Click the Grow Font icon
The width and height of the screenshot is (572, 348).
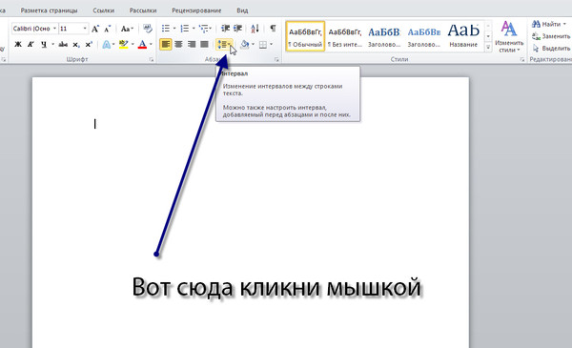click(x=95, y=29)
